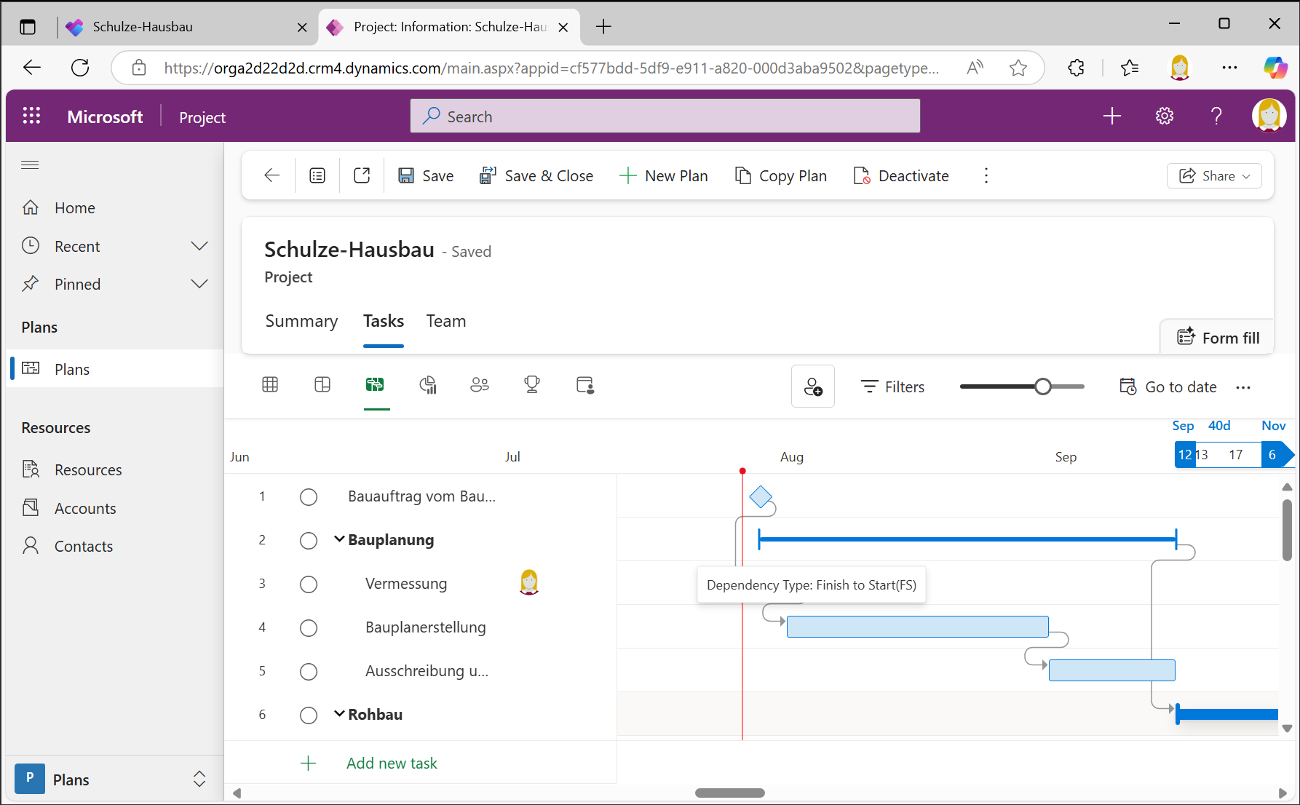This screenshot has height=805, width=1300.
Task: Select the Tasks tab
Action: [384, 321]
